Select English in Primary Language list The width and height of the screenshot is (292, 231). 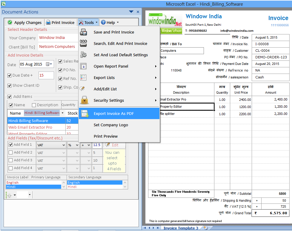pyautogui.click(x=33, y=183)
